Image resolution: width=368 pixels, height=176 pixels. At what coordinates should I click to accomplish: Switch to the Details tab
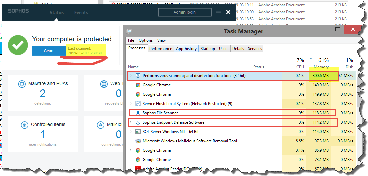[238, 49]
